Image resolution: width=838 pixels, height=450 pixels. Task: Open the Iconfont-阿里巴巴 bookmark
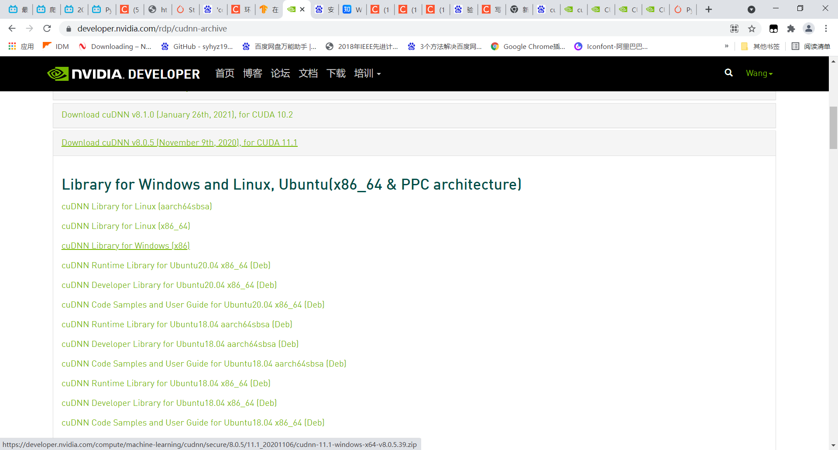[611, 46]
